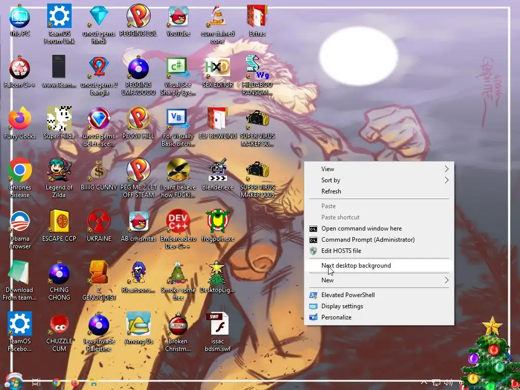The image size is (520, 390).
Task: Choose Open command window here
Action: coord(379,228)
